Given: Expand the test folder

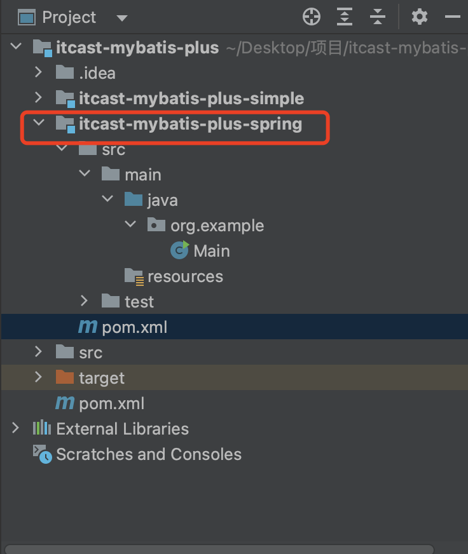Looking at the screenshot, I should coord(85,301).
